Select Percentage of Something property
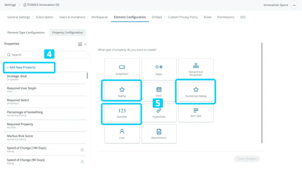 [45, 114]
